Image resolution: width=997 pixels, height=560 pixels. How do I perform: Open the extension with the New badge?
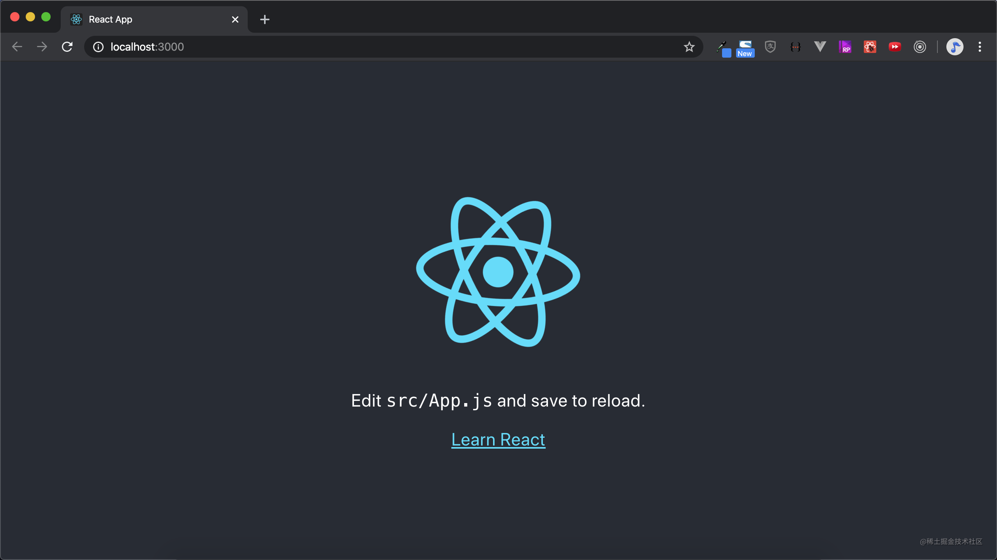745,48
